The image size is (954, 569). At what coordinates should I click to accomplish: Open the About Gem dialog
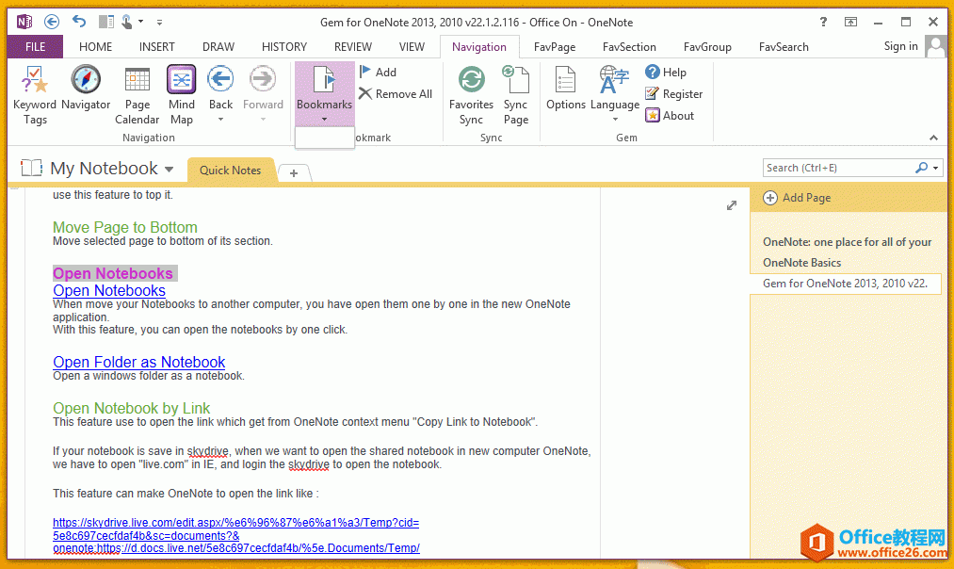(670, 116)
